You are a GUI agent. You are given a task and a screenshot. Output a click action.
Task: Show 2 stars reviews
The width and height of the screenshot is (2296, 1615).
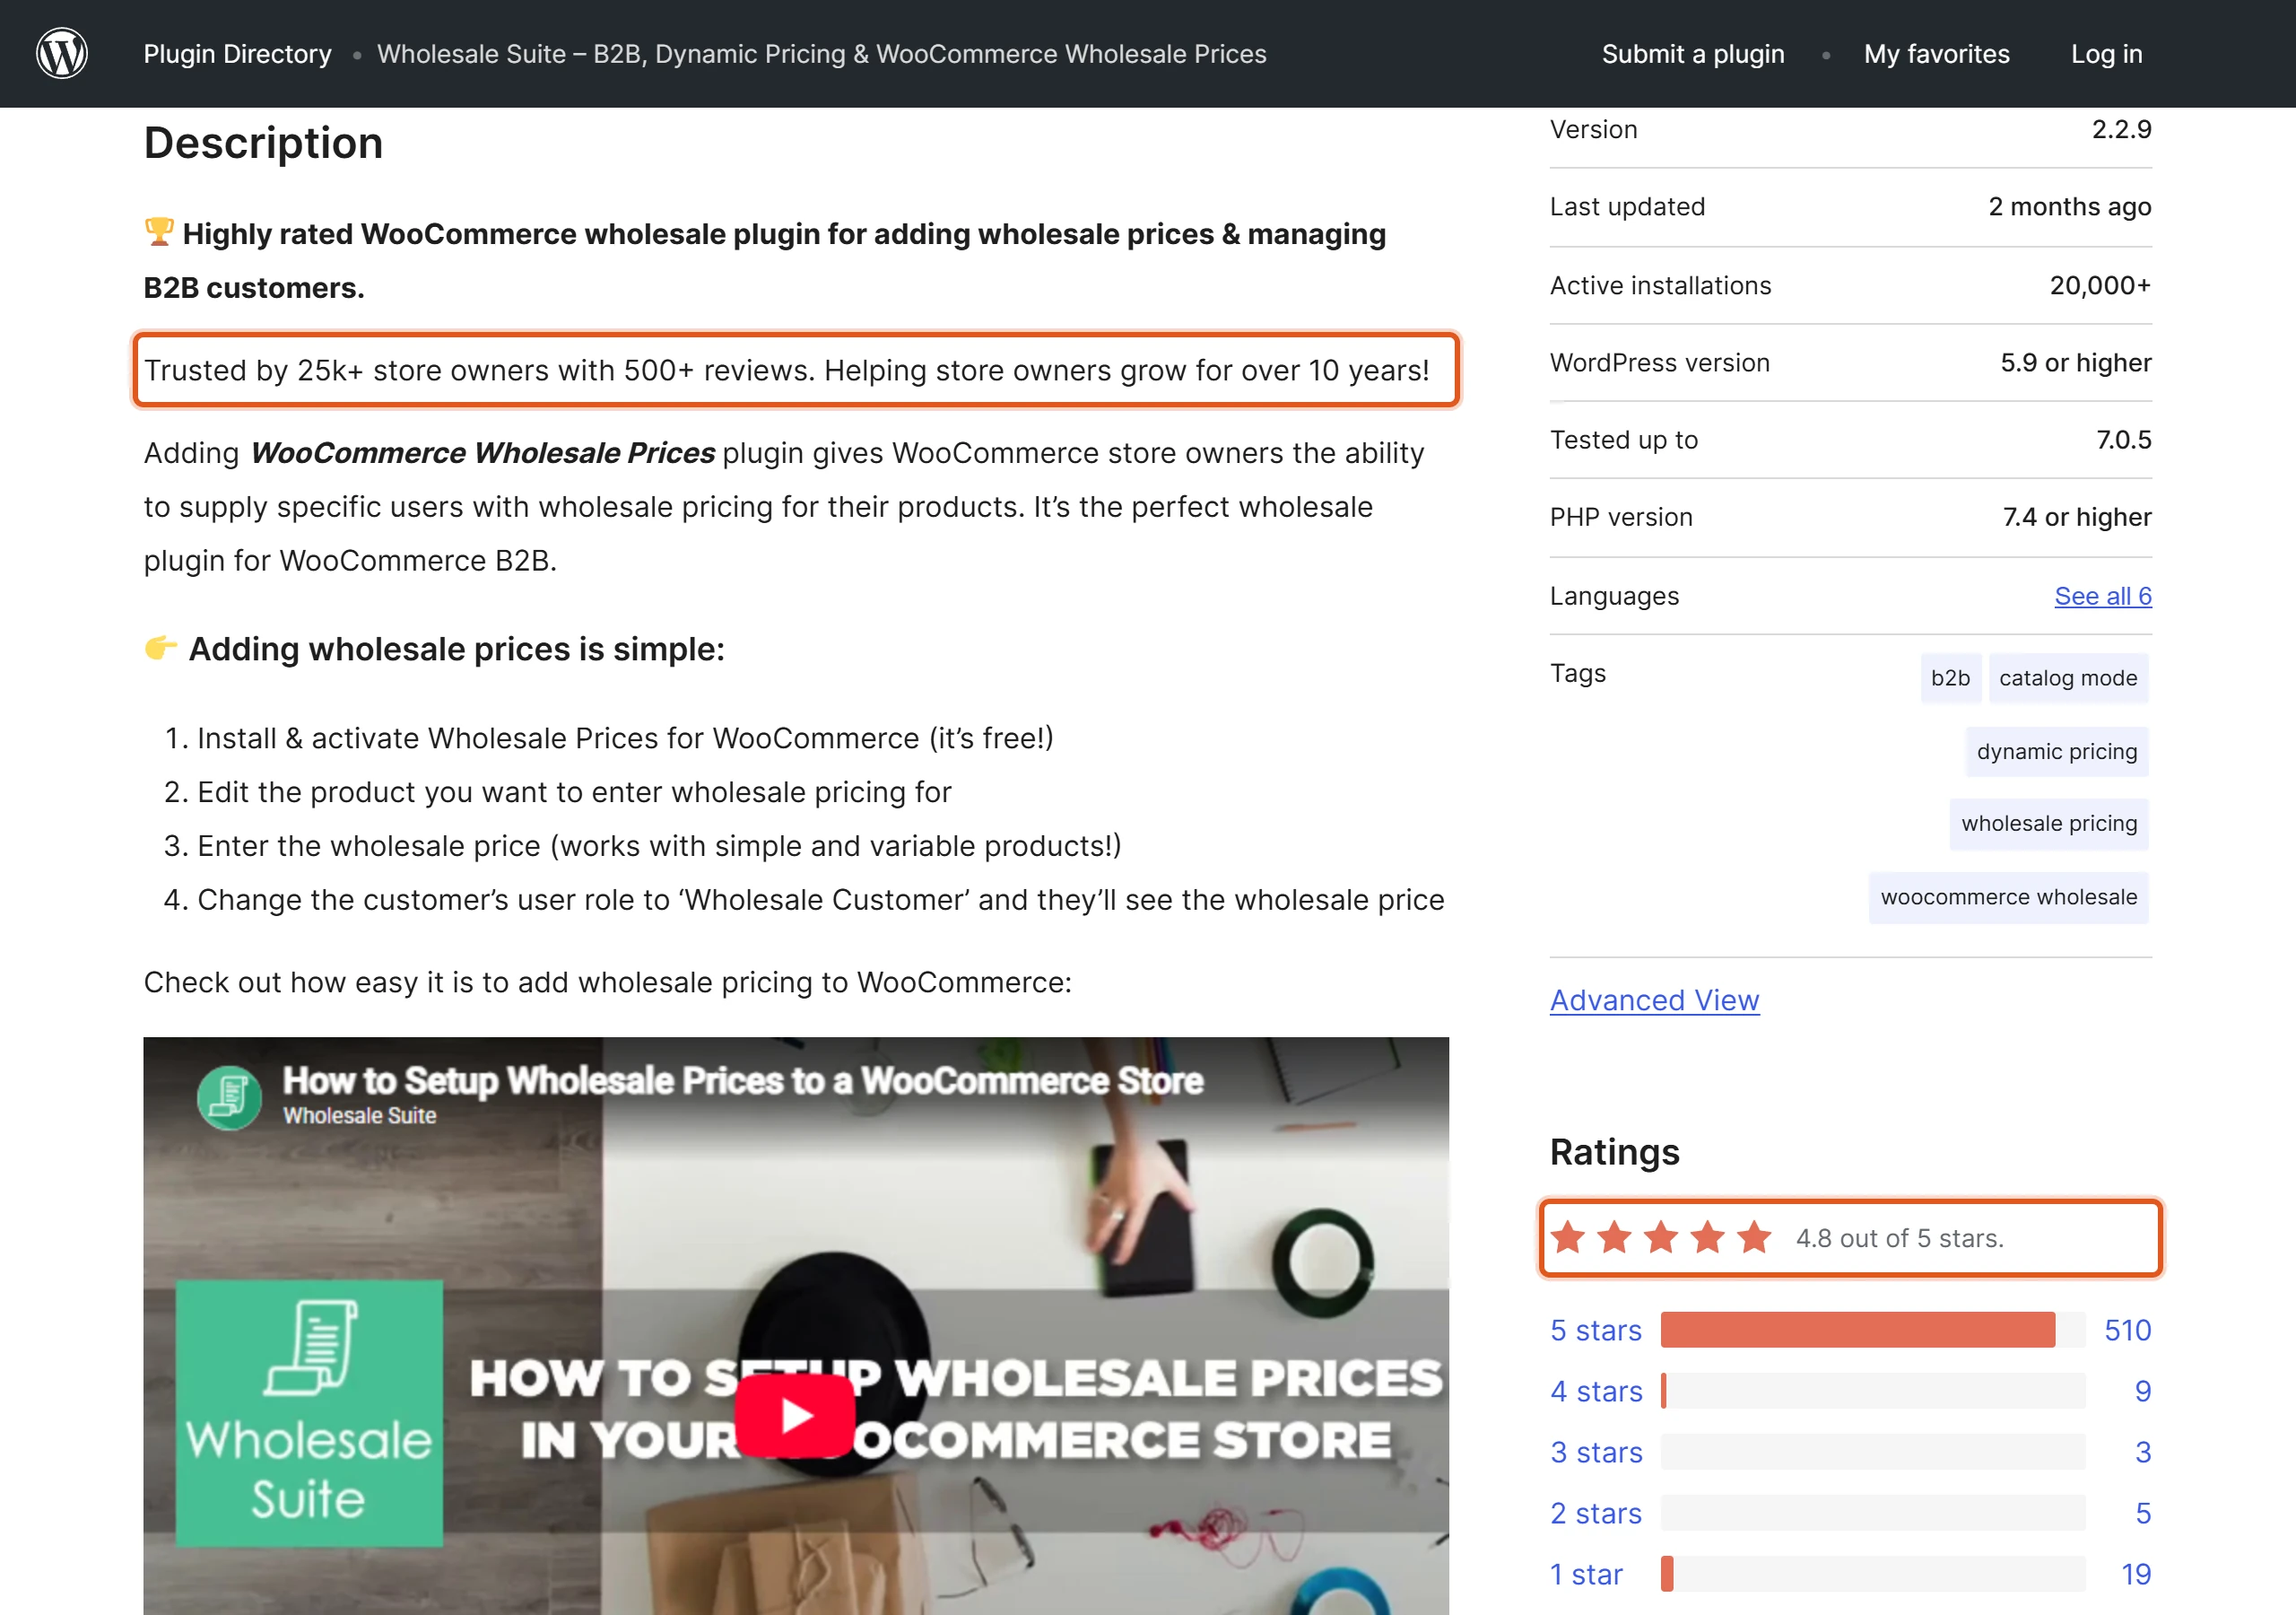click(1596, 1513)
